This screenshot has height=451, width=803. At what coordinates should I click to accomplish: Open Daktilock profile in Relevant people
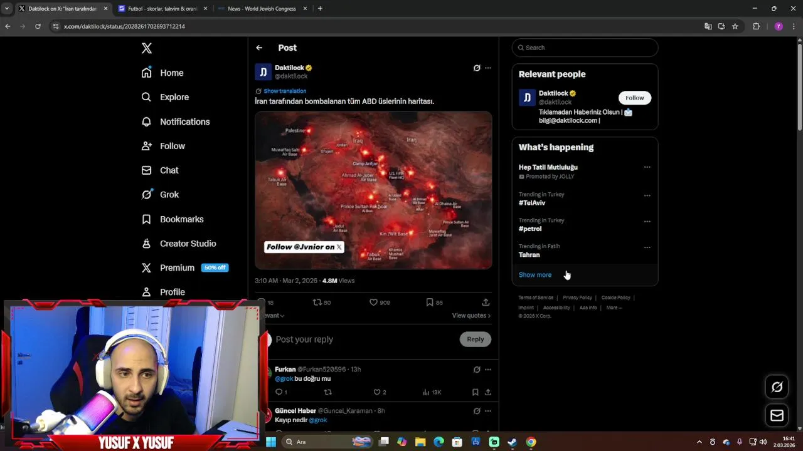click(x=553, y=93)
